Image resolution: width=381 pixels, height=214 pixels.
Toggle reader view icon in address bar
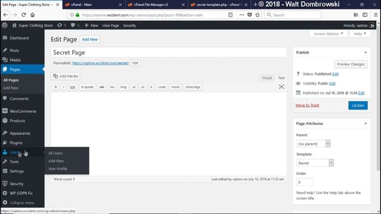click(230, 15)
